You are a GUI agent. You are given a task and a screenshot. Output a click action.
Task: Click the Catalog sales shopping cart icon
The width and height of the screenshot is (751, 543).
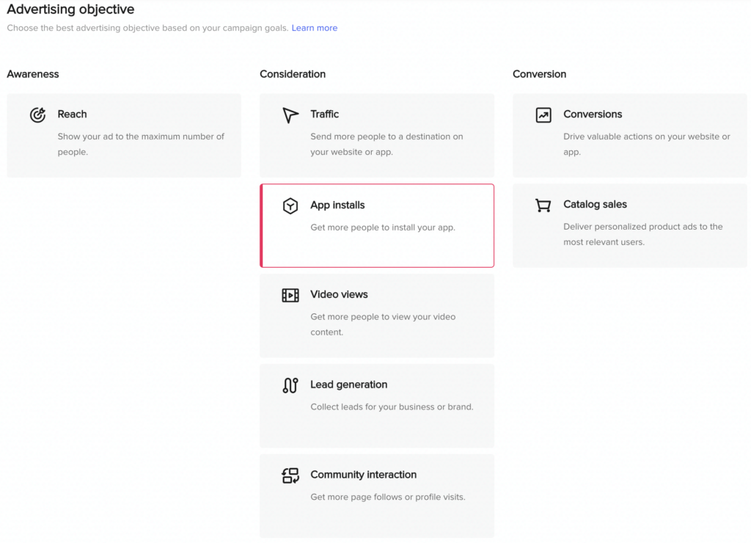[x=543, y=205]
